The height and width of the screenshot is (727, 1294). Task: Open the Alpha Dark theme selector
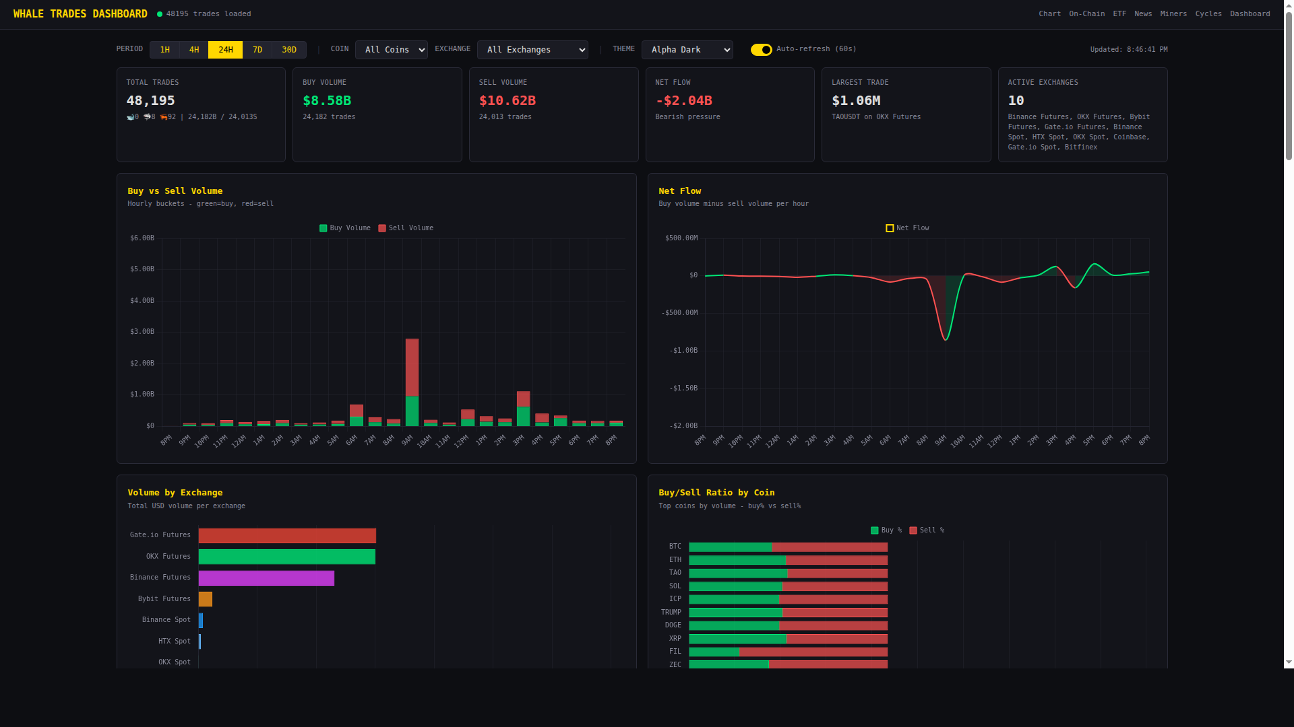coord(687,49)
